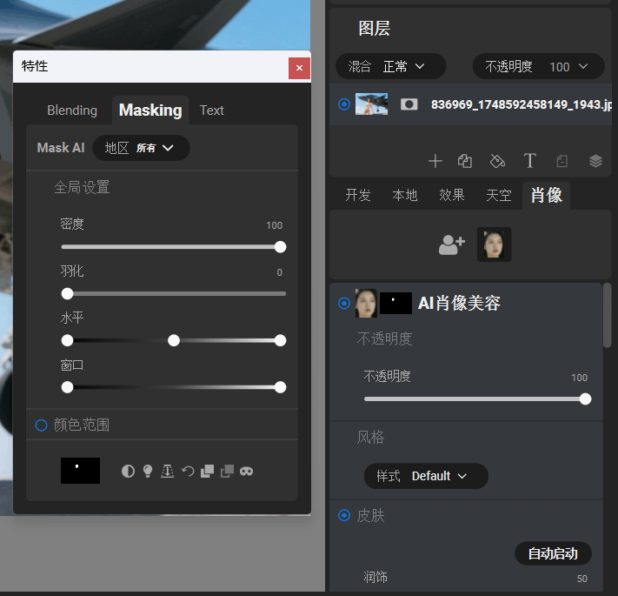Click the paste mask dimmed-squares icon
618x596 pixels.
click(x=227, y=471)
